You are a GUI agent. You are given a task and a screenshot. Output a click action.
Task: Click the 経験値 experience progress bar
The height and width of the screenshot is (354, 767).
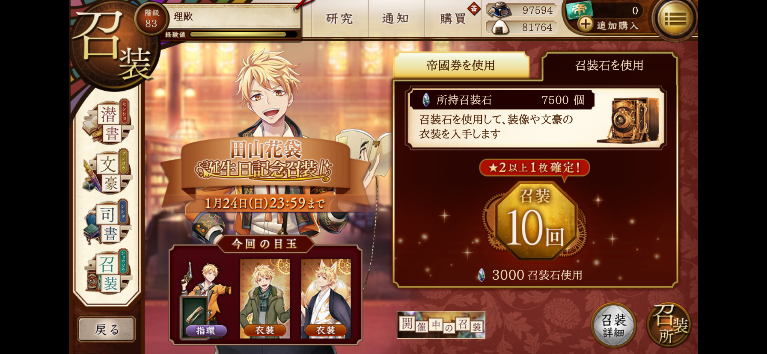[243, 35]
